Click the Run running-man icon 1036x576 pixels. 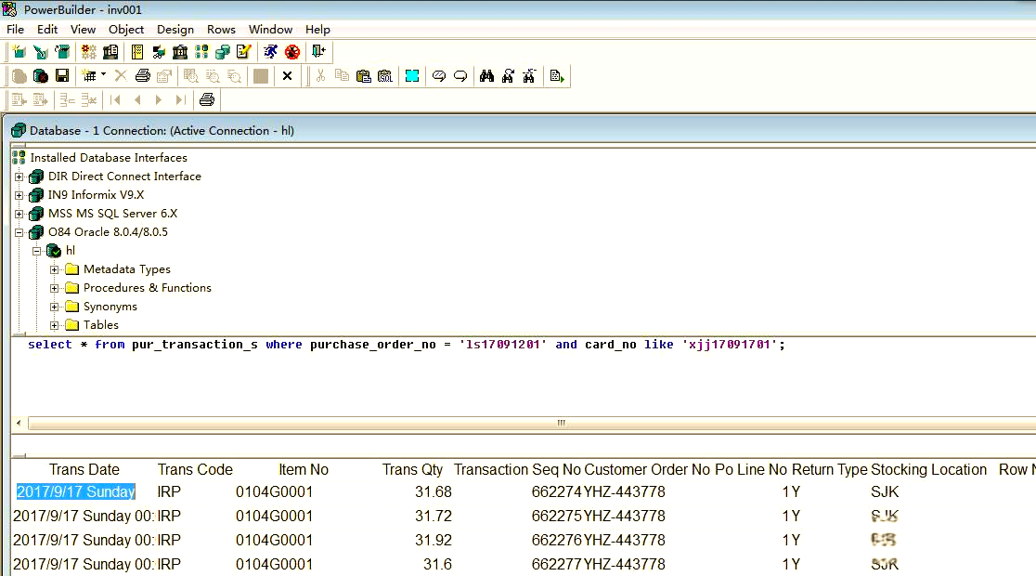pyautogui.click(x=270, y=52)
